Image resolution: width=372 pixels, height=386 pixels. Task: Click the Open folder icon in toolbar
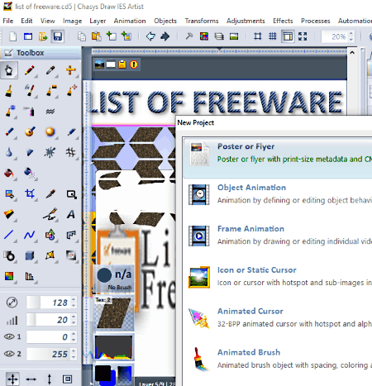(x=43, y=36)
